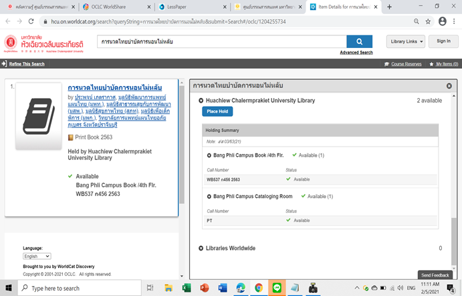Open the Advanced Search link
The height and width of the screenshot is (296, 462).
(356, 53)
